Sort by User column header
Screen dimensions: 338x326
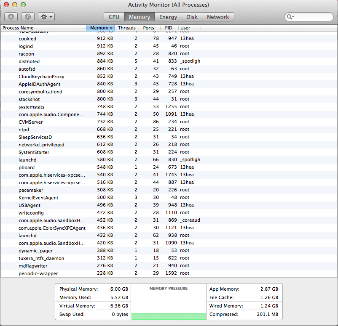(x=190, y=28)
